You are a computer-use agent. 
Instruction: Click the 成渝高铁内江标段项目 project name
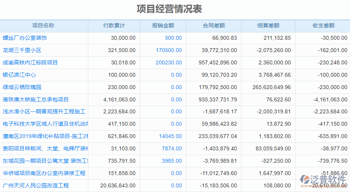(x=30, y=62)
